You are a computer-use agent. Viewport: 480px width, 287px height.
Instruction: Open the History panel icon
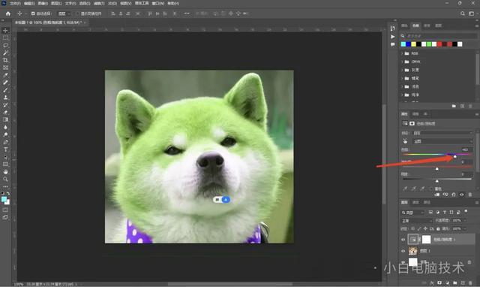click(393, 29)
